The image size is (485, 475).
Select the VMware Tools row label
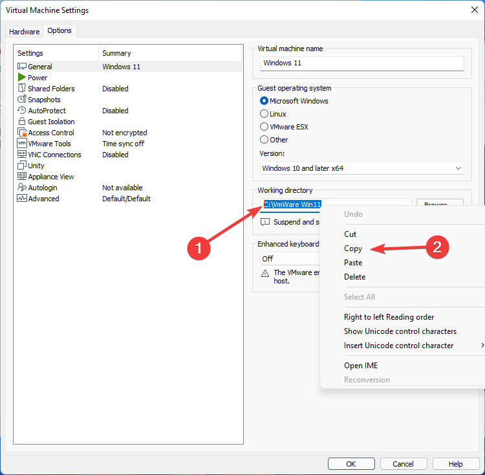[50, 144]
